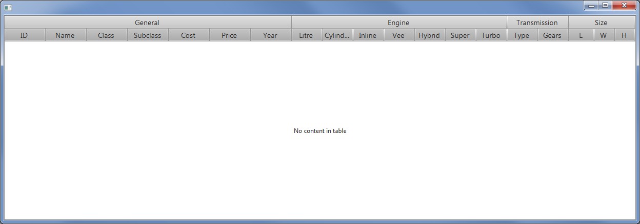Viewport: 640px width, 224px height.
Task: Select the L size column header
Action: [581, 35]
